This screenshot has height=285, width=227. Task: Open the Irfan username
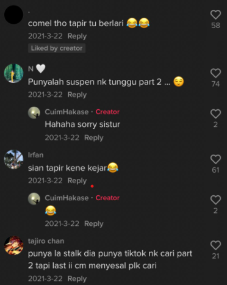36,155
